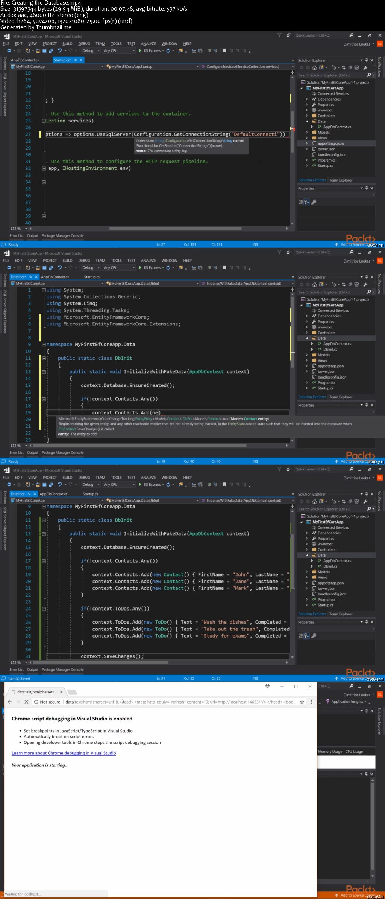Click the browser refresh icon in the Startup.cs* window toolbar

point(168,51)
